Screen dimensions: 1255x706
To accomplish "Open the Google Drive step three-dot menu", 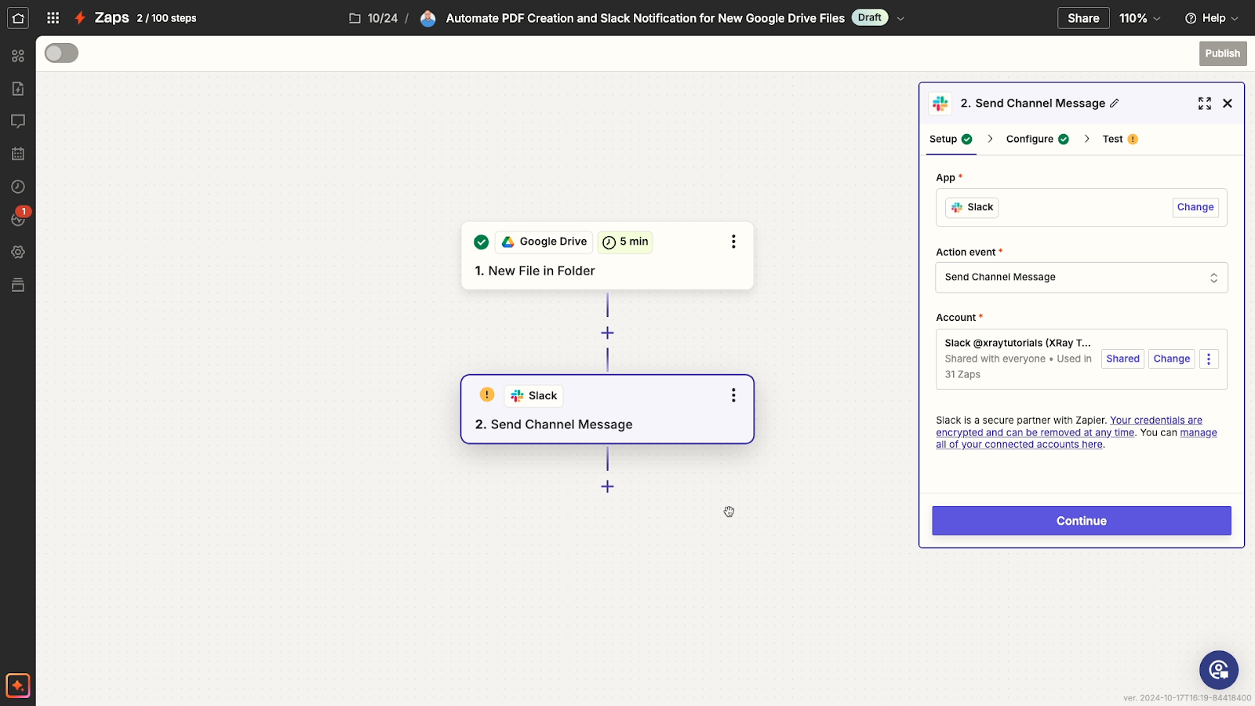I will pyautogui.click(x=733, y=242).
